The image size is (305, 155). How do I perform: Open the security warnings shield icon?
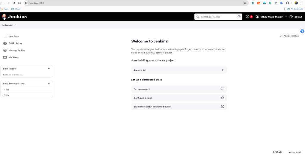(247, 17)
